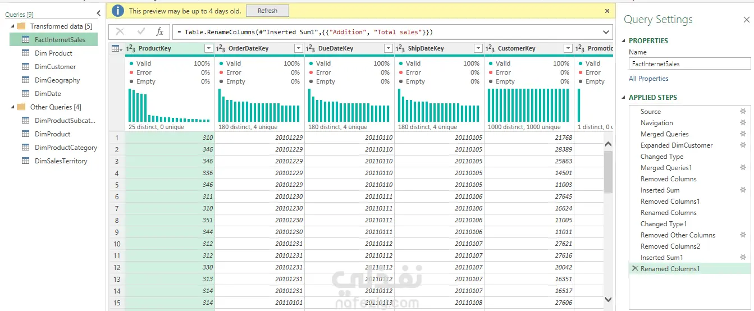Viewport: 754px width, 311px height.
Task: Click the cell with value 21768
Action: point(529,138)
